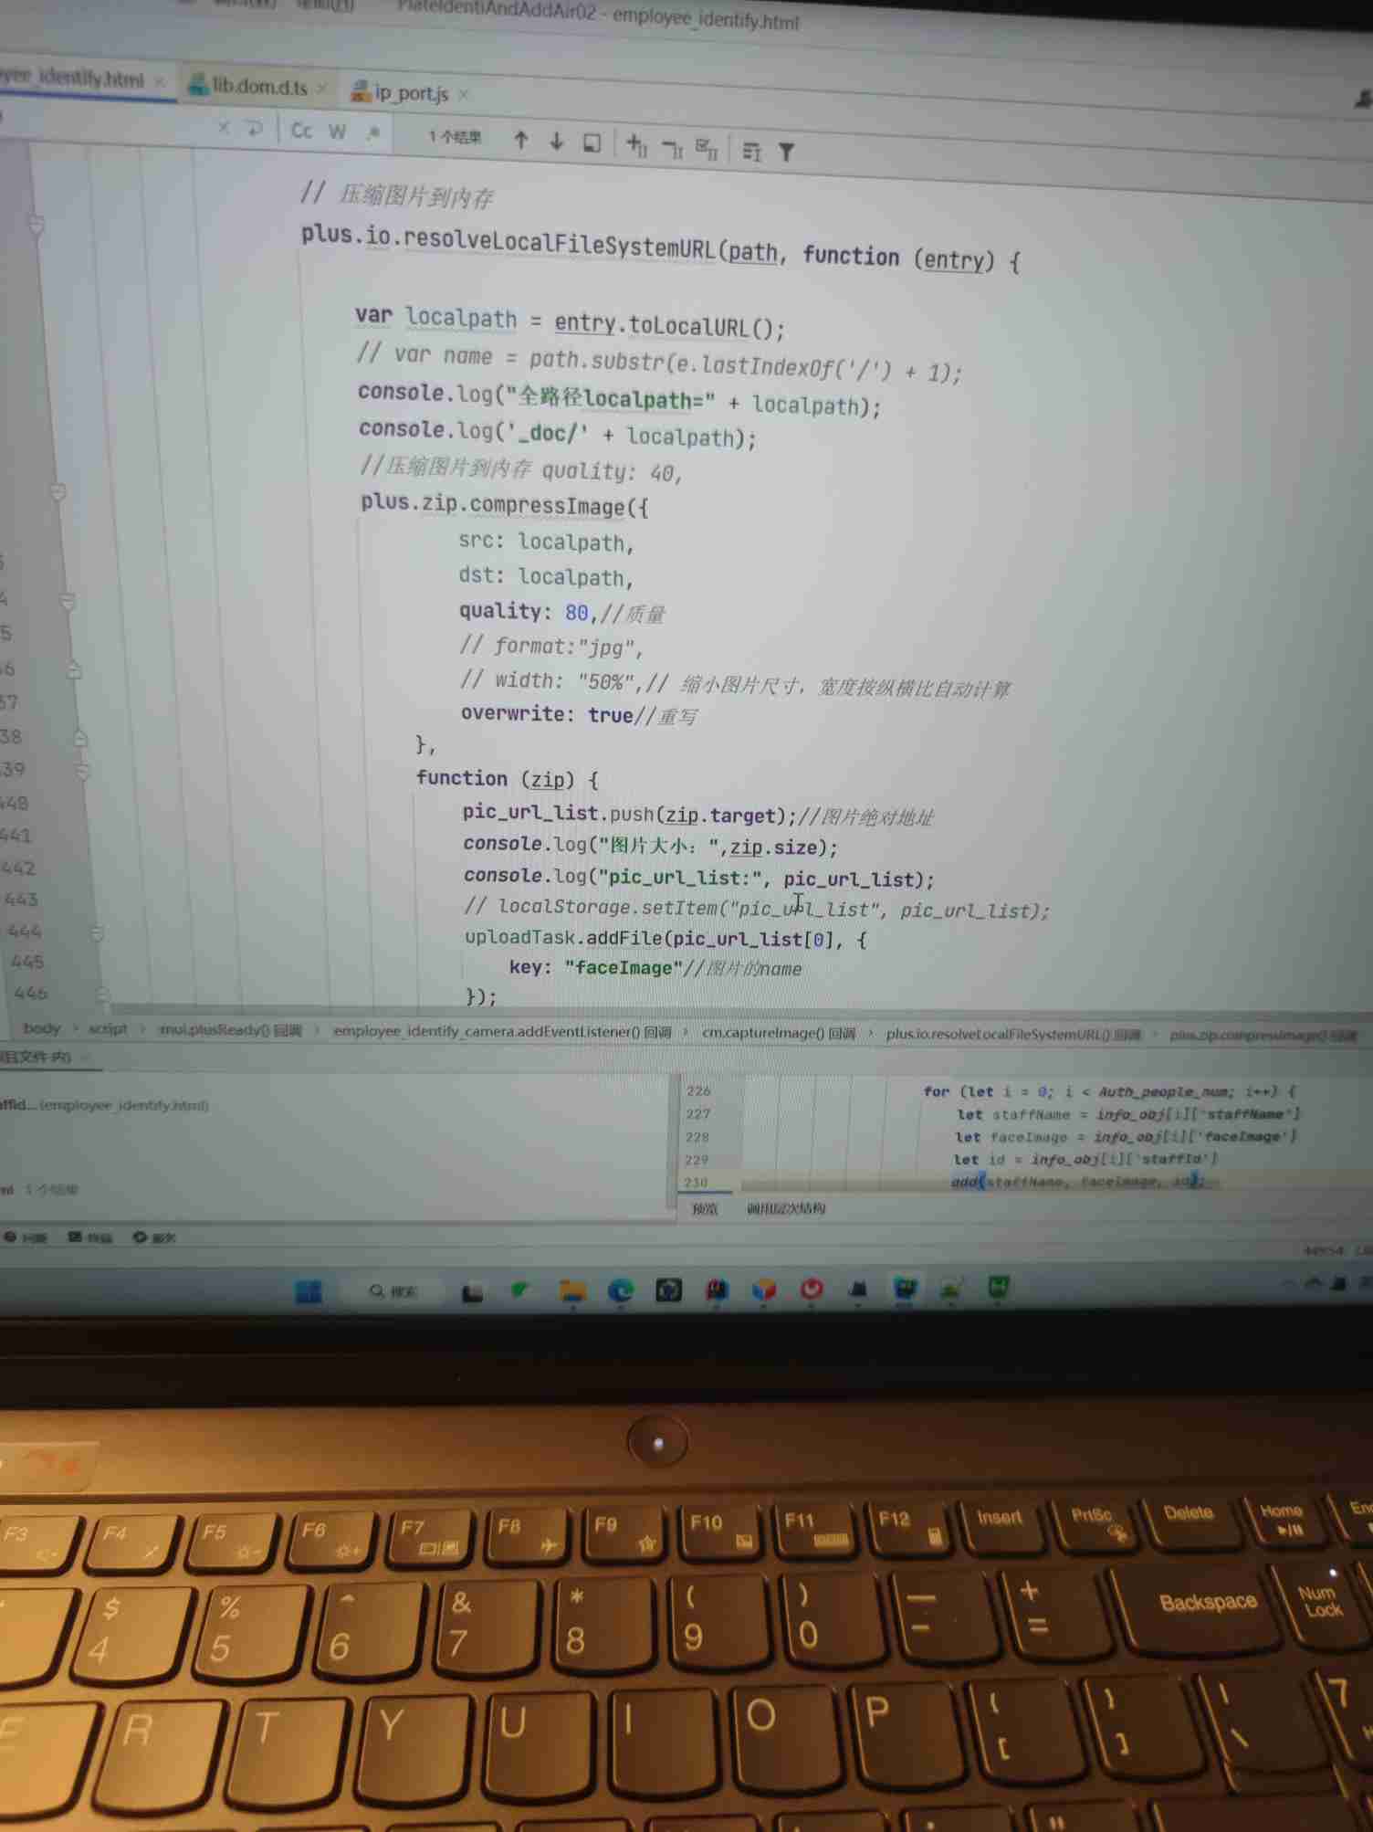1373x1832 pixels.
Task: Switch to the lib.dom.d.ts tab
Action: (x=258, y=87)
